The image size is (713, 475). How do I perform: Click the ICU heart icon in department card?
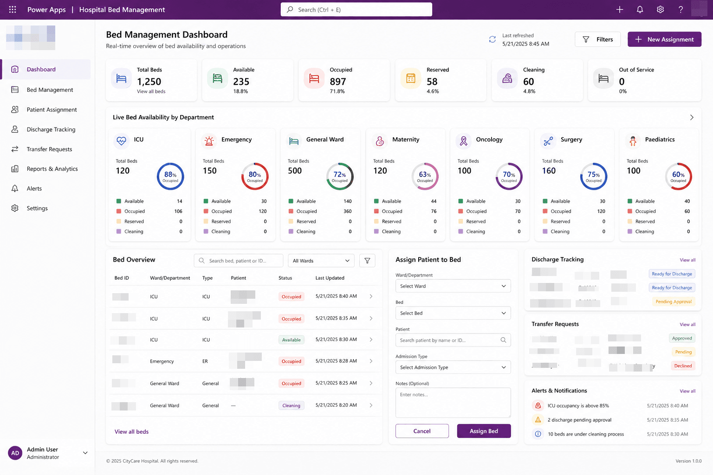point(122,141)
